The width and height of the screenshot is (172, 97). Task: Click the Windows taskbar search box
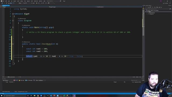[15, 96]
